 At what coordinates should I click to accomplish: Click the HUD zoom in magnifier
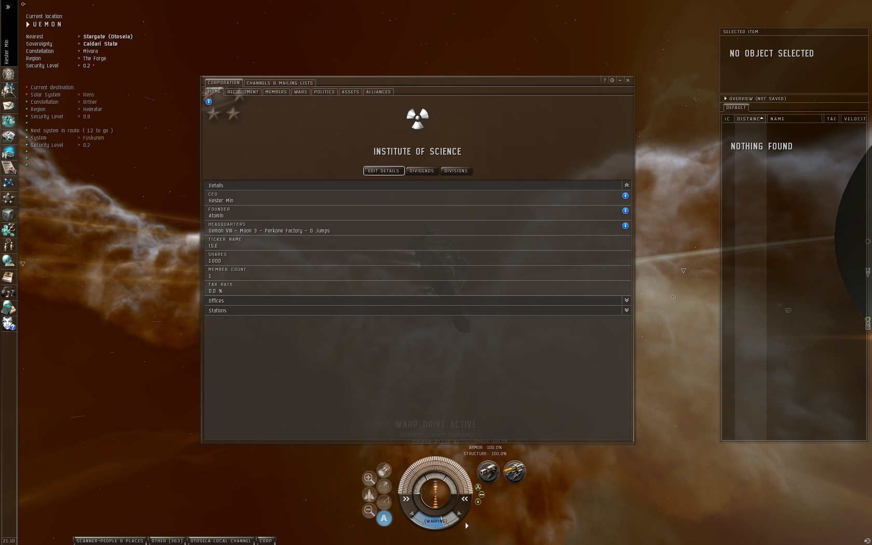(369, 478)
